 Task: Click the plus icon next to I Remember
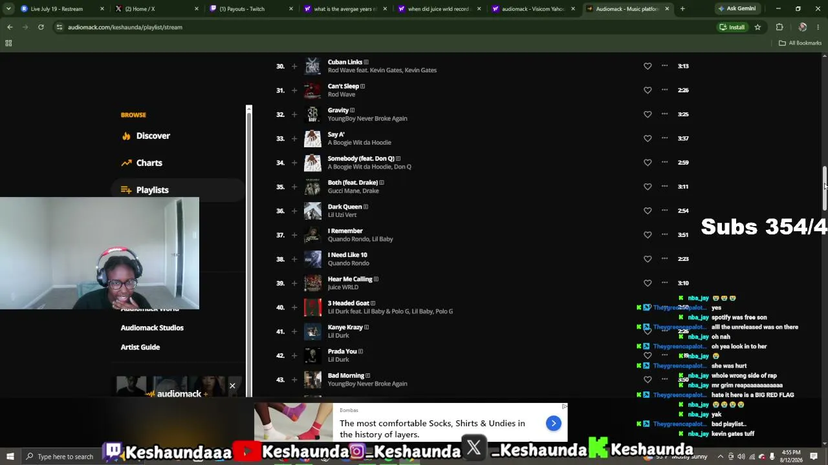tap(294, 235)
